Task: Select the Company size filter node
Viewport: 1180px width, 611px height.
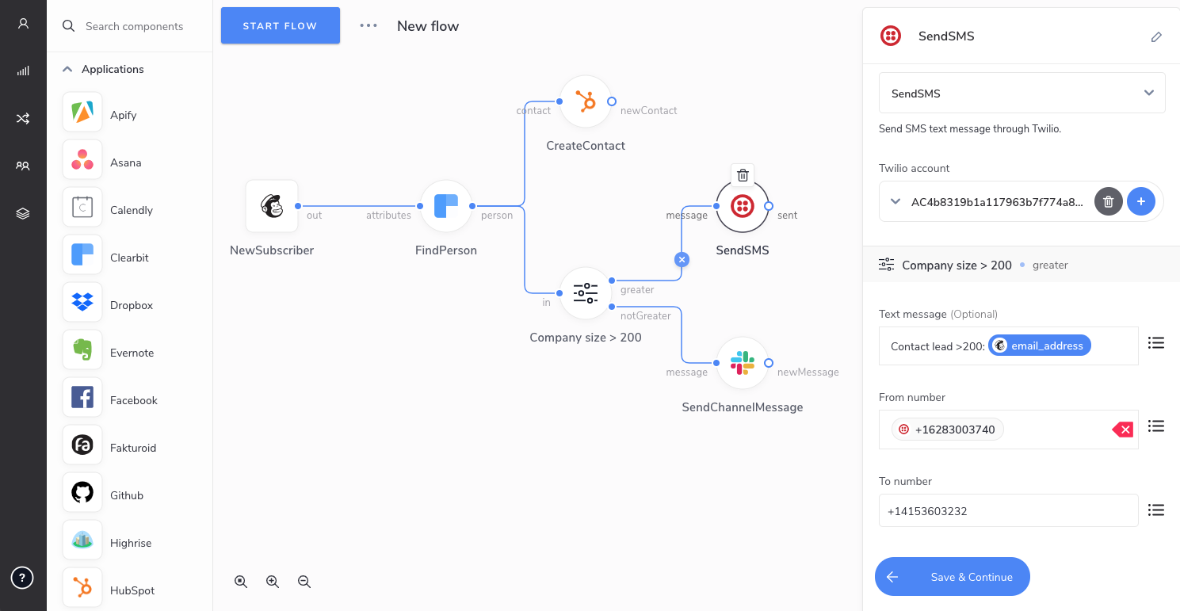Action: [586, 293]
